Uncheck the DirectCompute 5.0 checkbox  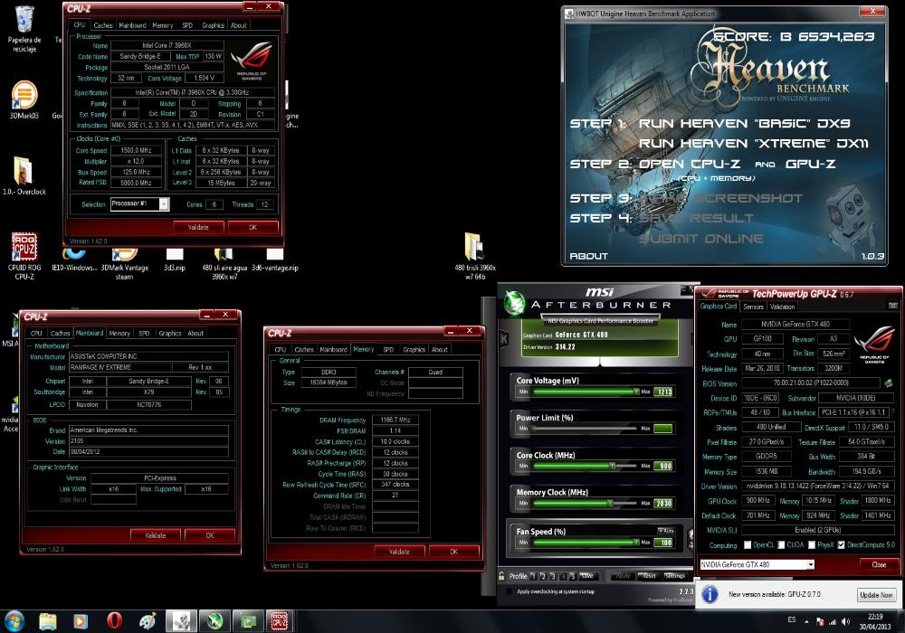coord(842,544)
